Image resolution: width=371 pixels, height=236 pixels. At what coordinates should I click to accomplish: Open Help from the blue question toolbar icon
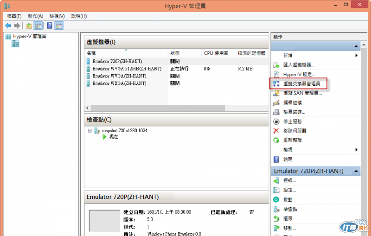click(x=50, y=26)
